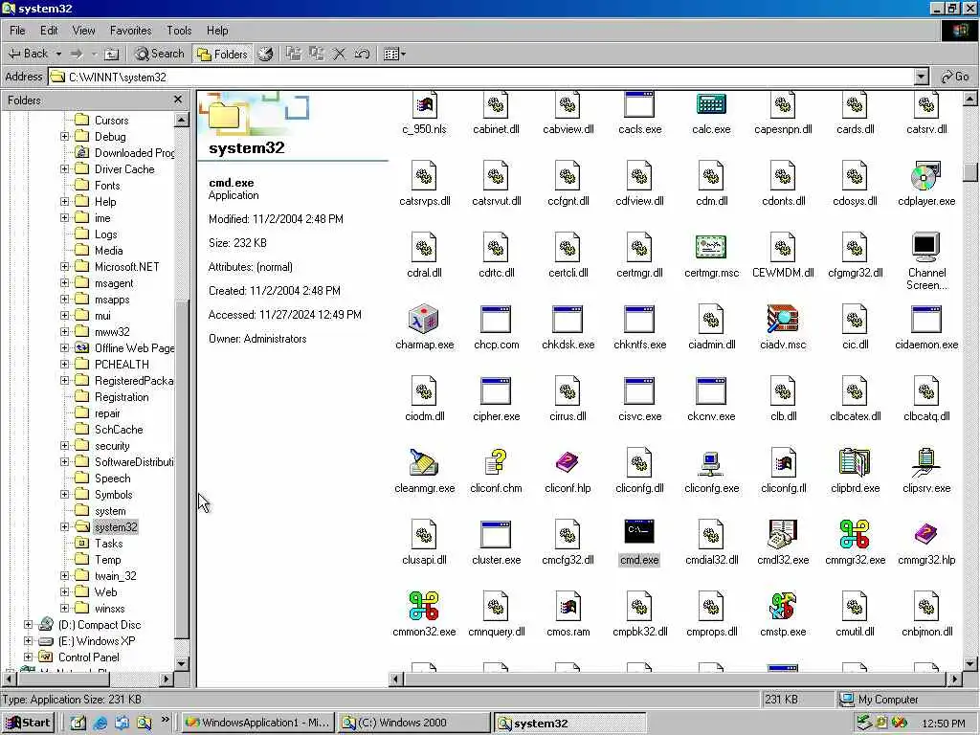Select the certmgr.msc certificate icon
This screenshot has height=735, width=980.
(x=711, y=248)
